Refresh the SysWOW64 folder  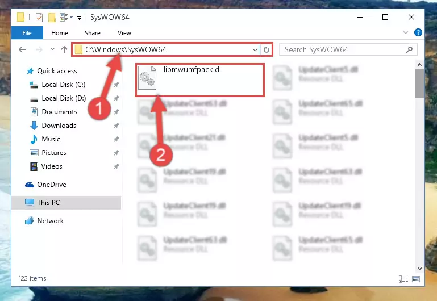[x=266, y=50]
